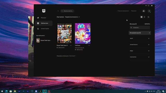Open Discord from the taskbar
This screenshot has height=93, width=166.
point(36,91)
